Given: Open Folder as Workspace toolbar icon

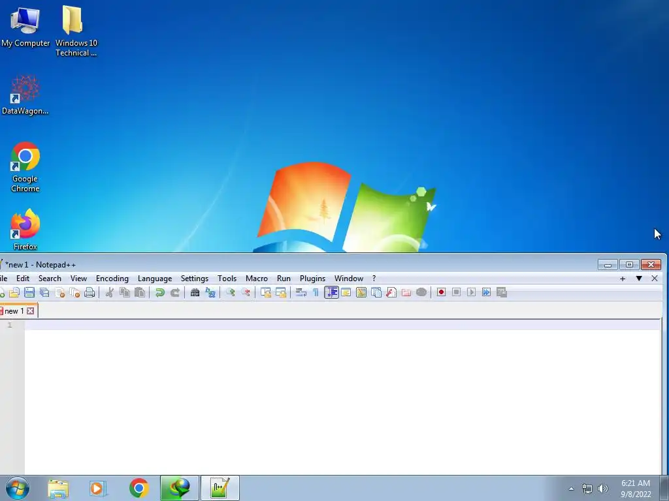Looking at the screenshot, I should [x=406, y=292].
